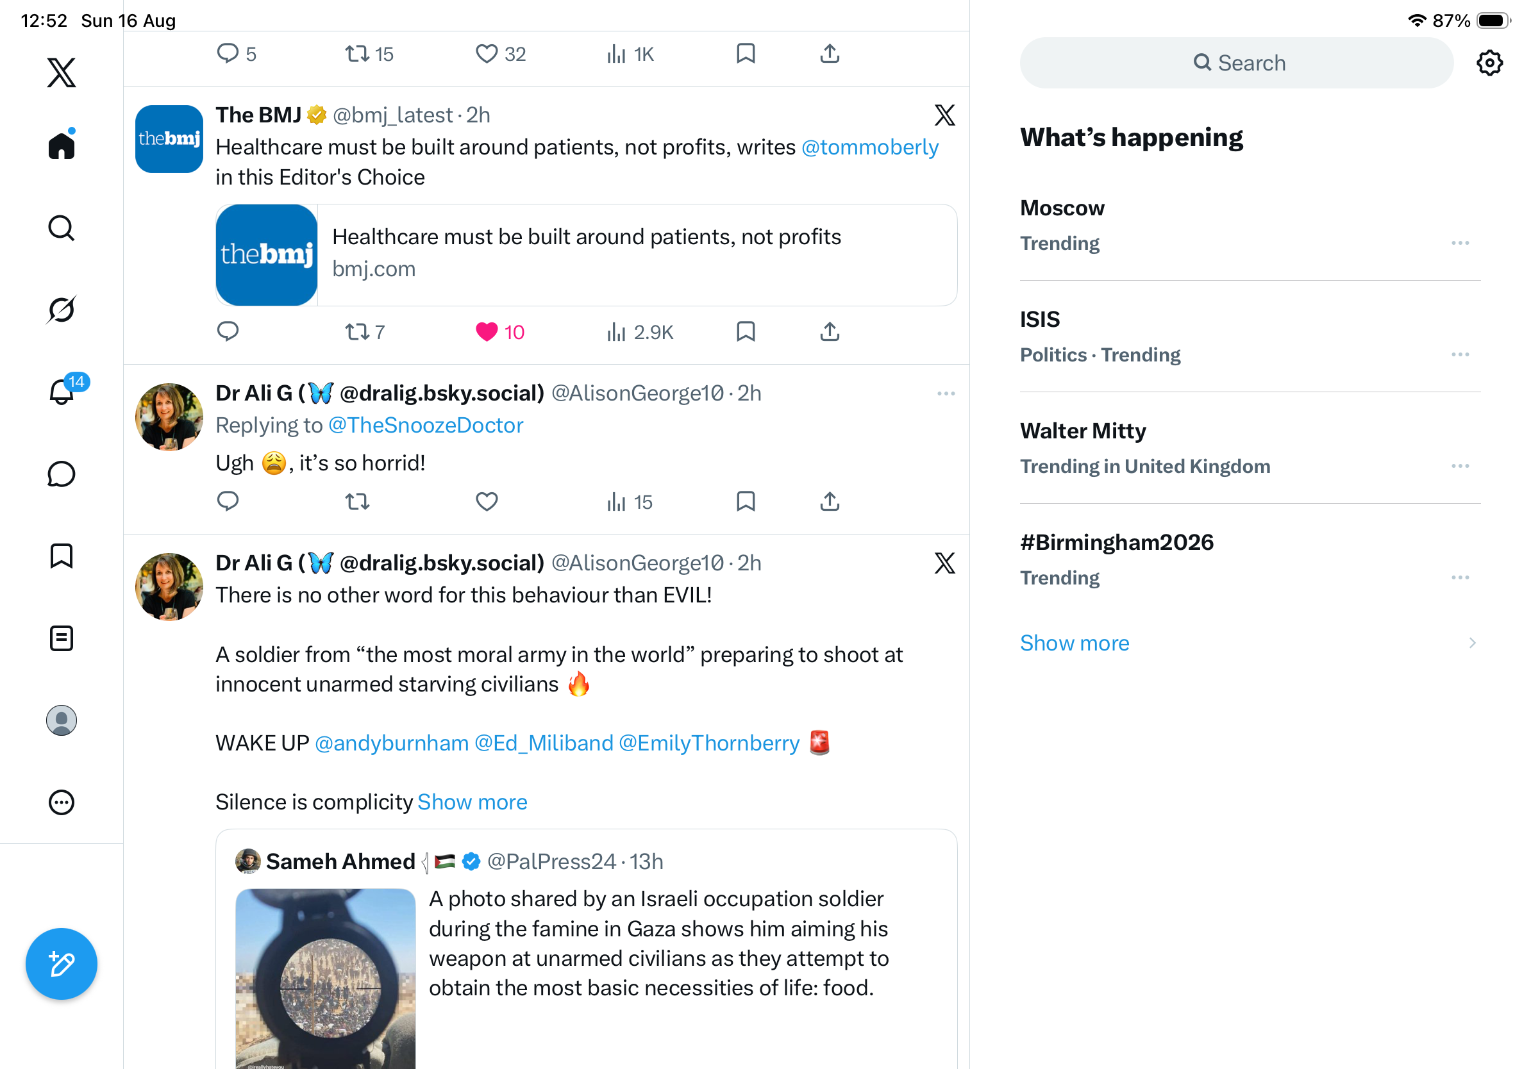The height and width of the screenshot is (1069, 1531).
Task: Open Lists icon in left sidebar
Action: coord(62,638)
